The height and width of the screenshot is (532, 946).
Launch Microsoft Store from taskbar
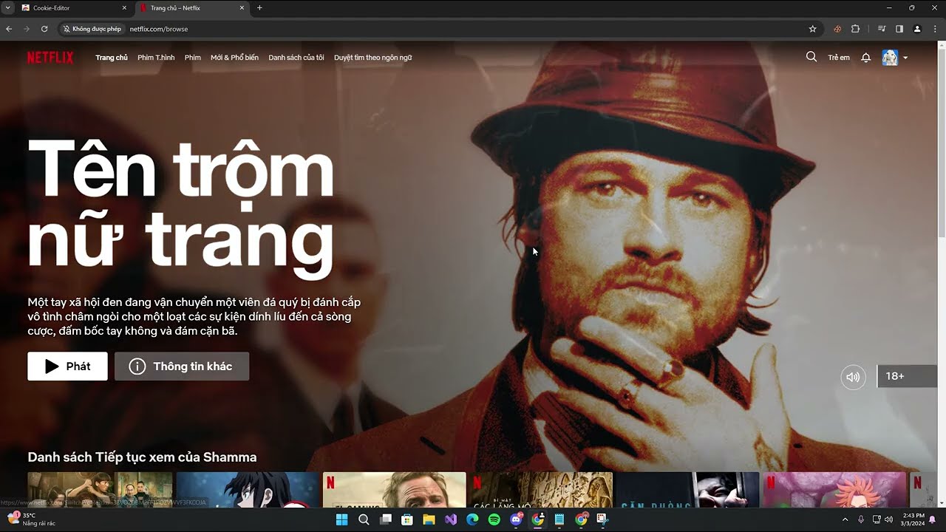click(407, 519)
